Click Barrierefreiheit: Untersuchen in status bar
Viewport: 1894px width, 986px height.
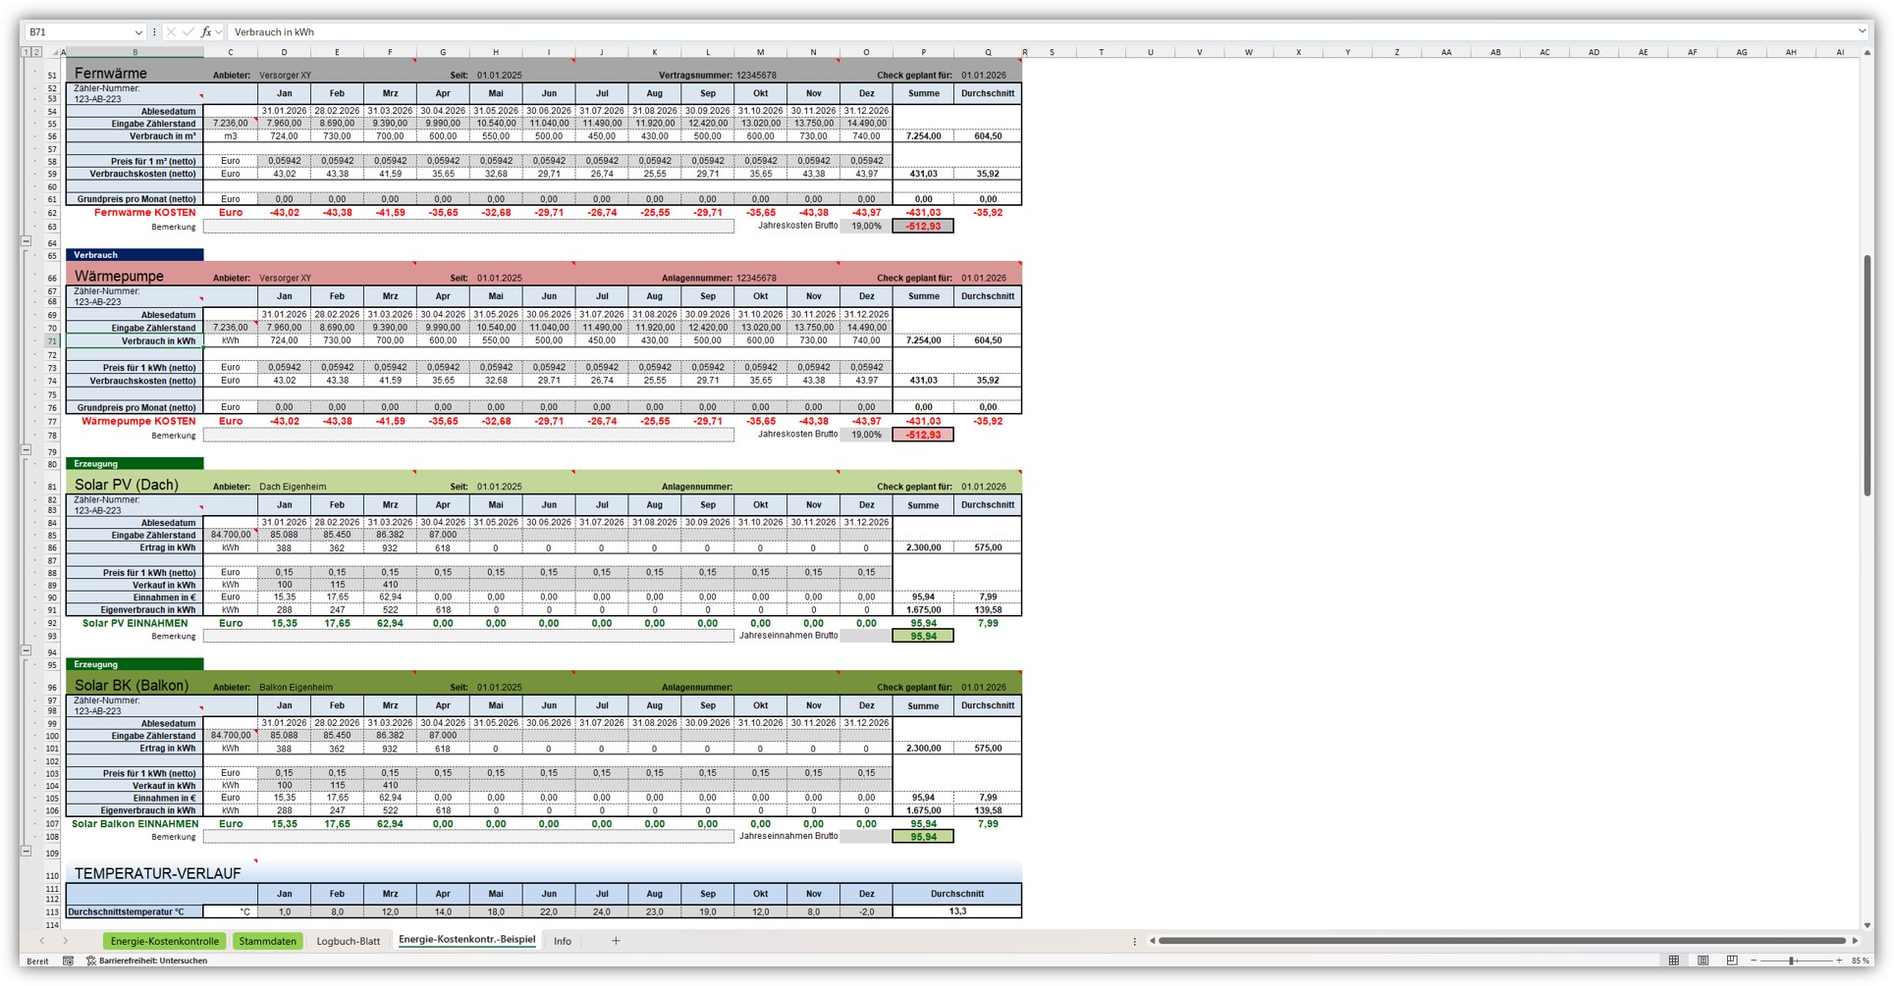(147, 961)
